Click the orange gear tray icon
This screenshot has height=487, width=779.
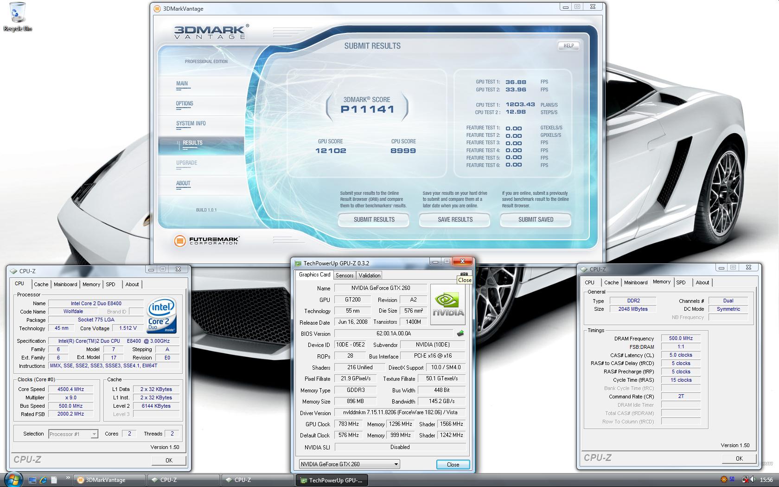[723, 480]
